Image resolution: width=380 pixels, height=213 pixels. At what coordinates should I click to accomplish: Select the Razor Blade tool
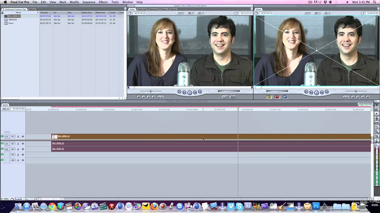377,127
